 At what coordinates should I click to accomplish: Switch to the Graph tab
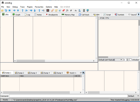pos(17,14)
